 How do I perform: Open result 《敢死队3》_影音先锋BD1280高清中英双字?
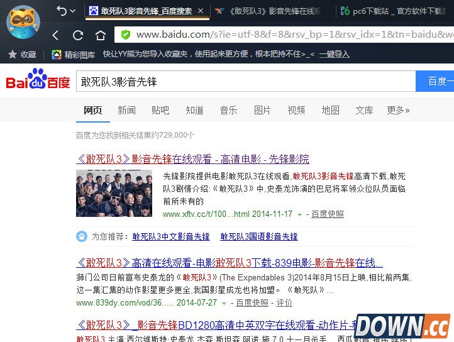(217, 325)
